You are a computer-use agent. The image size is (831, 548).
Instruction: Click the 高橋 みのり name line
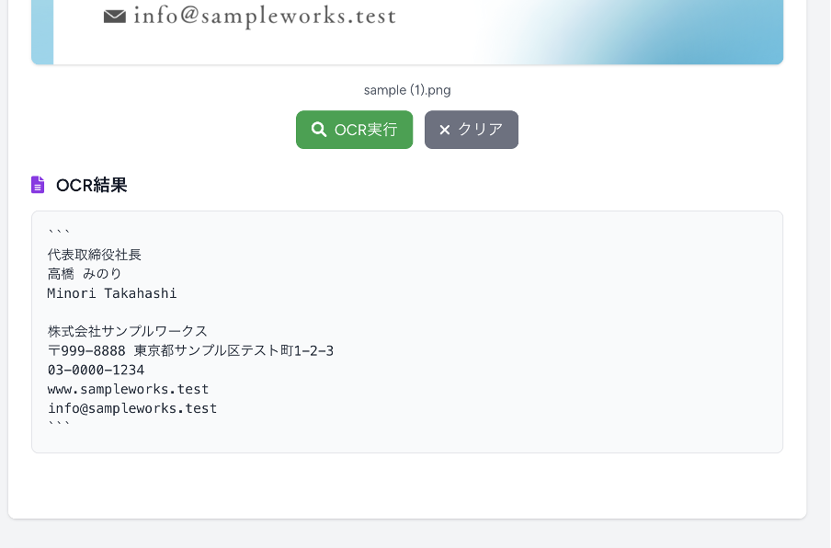click(85, 274)
